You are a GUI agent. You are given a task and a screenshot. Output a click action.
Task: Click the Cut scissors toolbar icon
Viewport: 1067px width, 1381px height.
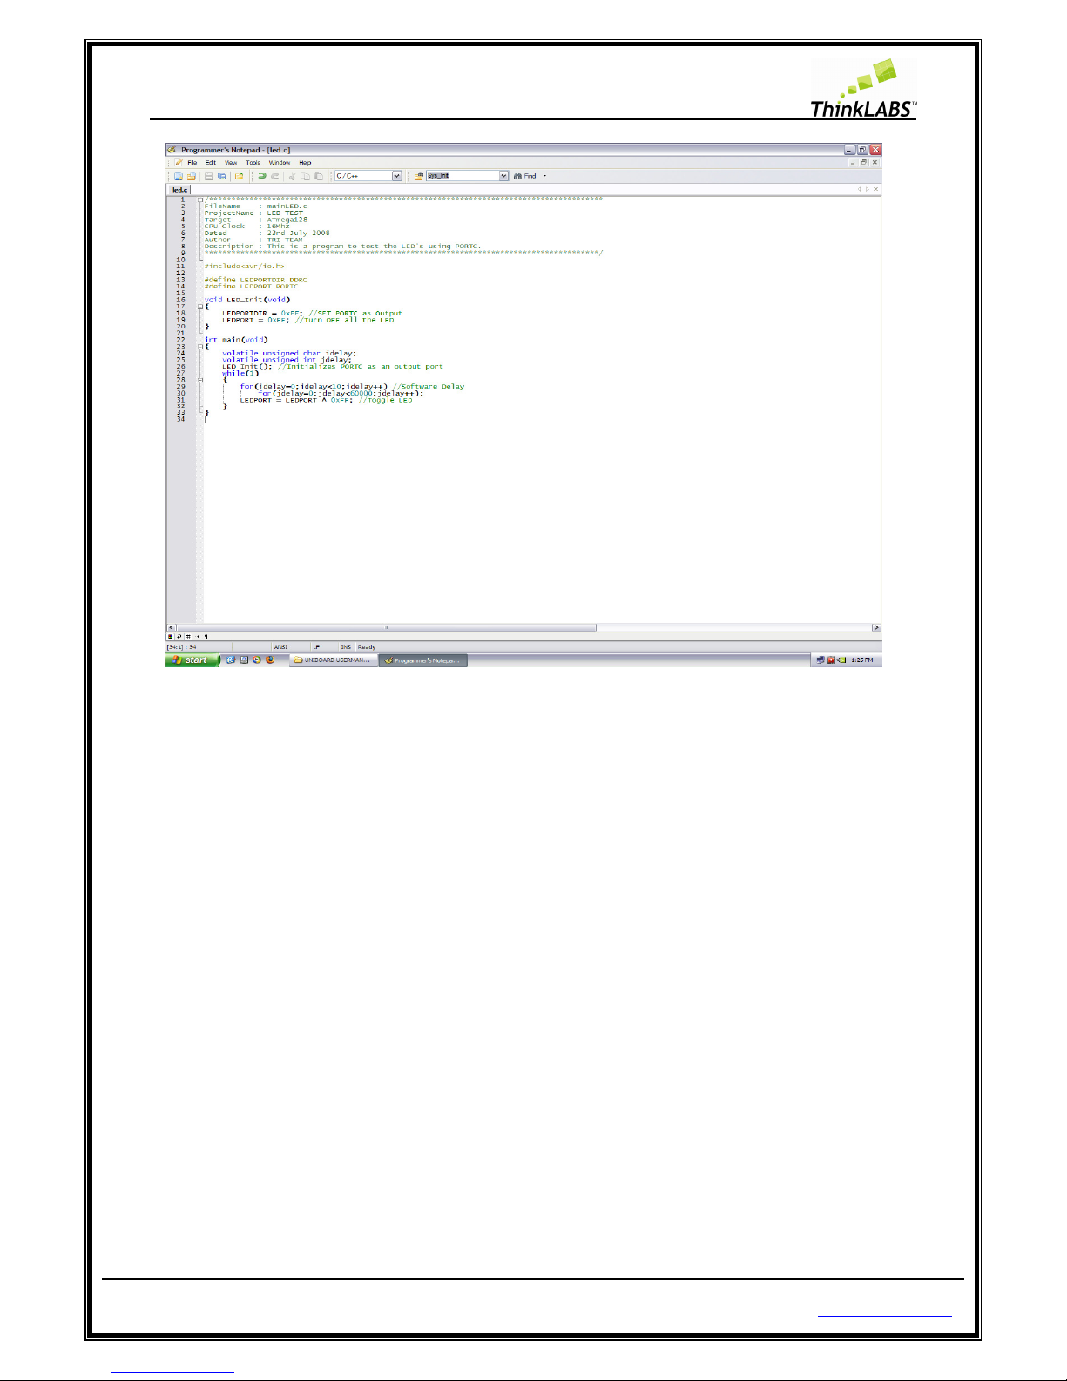pos(291,176)
